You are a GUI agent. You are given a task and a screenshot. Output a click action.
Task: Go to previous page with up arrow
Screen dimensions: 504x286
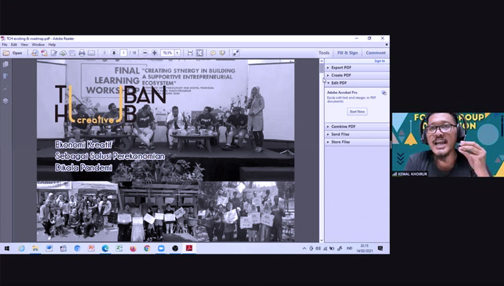(x=104, y=53)
